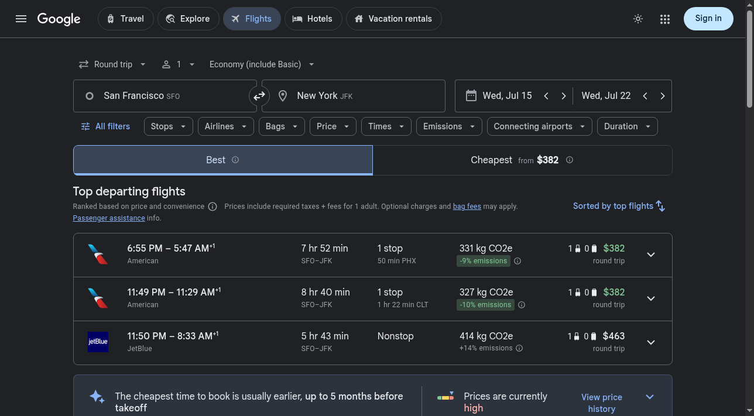This screenshot has width=754, height=416.
Task: Click the sort arrows icon by Sorted by top flights
Action: [660, 206]
